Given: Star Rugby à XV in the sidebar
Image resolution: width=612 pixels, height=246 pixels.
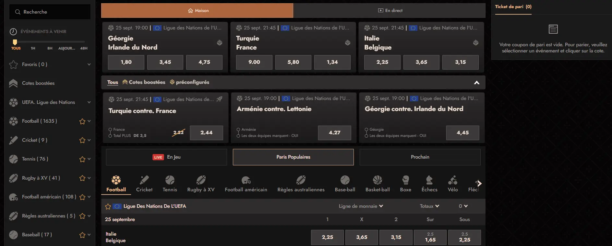Looking at the screenshot, I should point(82,178).
